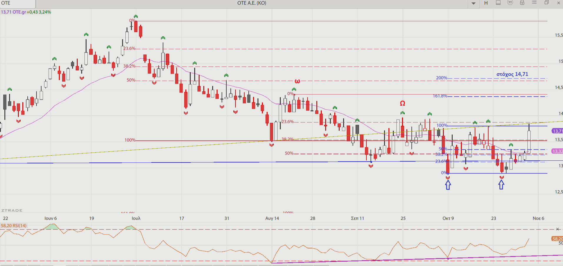
Task: Select the στόχος 14,71 target annotation
Action: pos(512,74)
